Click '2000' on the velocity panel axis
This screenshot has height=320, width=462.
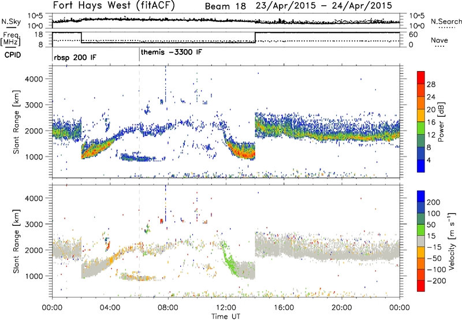[33, 250]
